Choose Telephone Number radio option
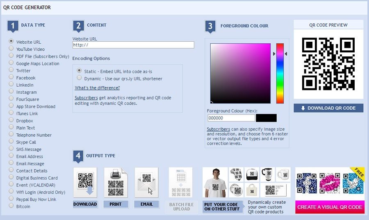 coord(11,134)
